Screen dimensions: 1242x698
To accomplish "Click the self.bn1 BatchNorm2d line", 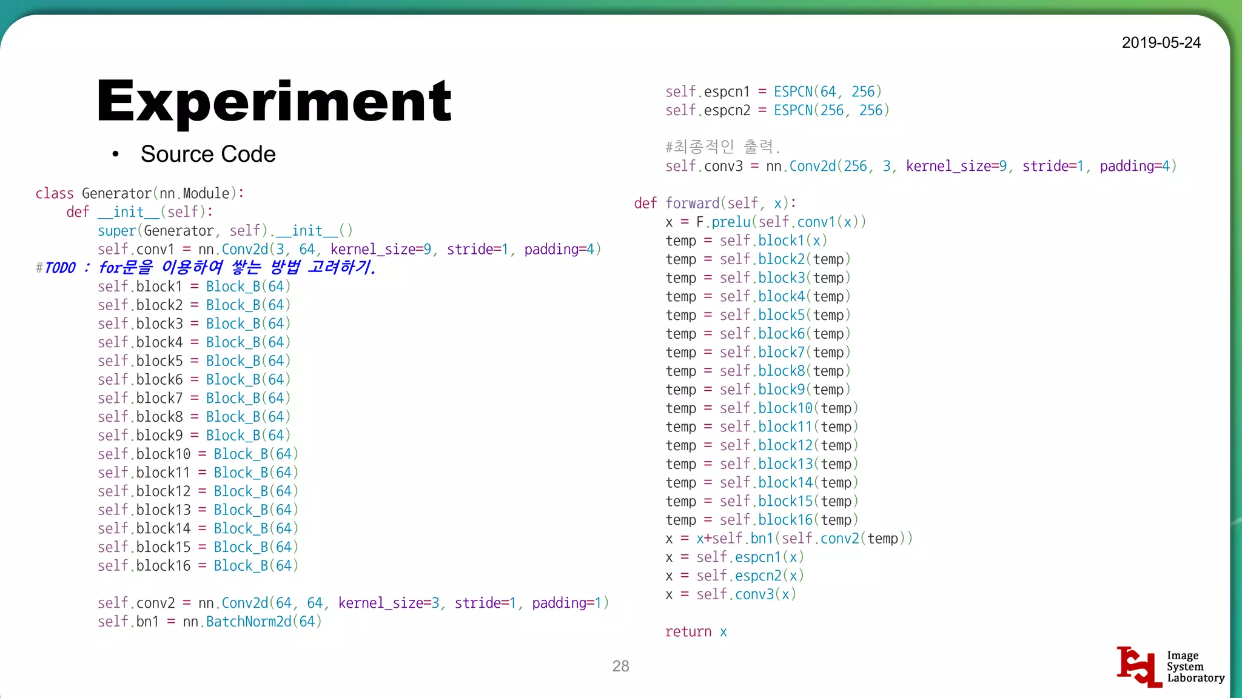I will click(209, 622).
